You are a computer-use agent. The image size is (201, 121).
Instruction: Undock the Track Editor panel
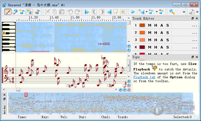tap(193, 18)
